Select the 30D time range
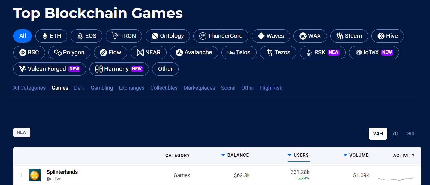430x185 pixels. click(x=412, y=134)
